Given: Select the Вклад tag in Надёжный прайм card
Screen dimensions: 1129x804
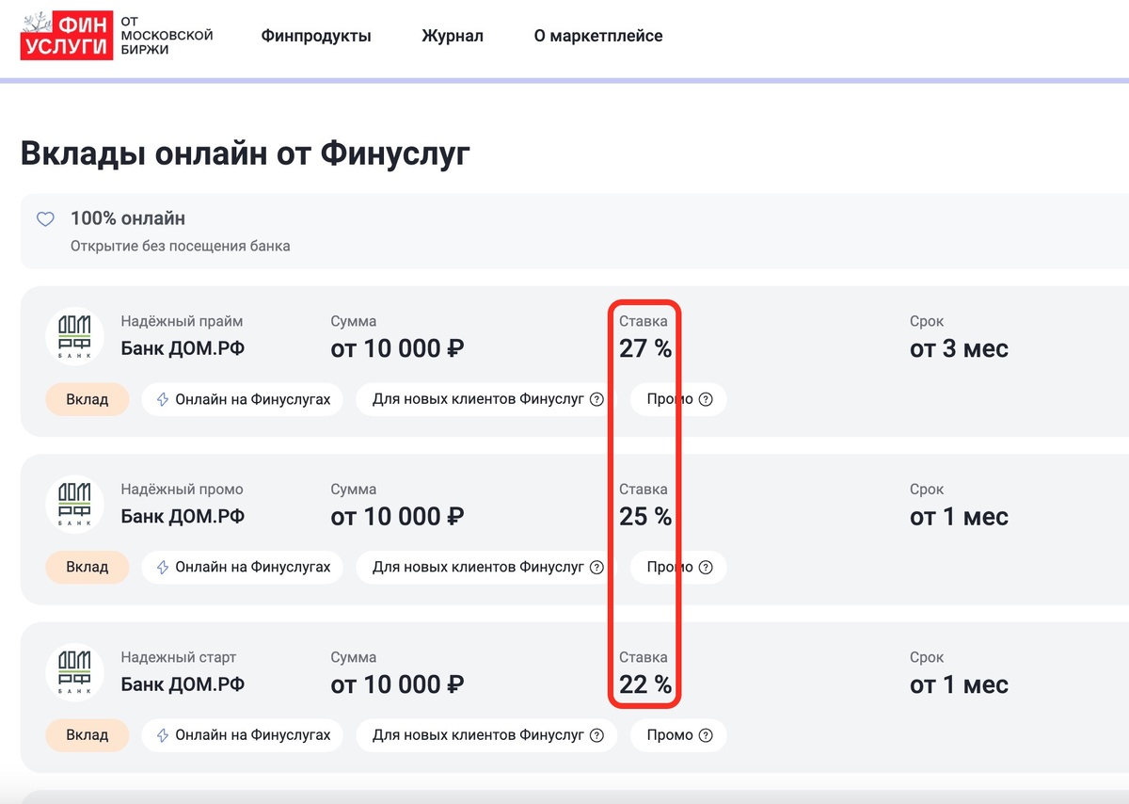Looking at the screenshot, I should (87, 399).
